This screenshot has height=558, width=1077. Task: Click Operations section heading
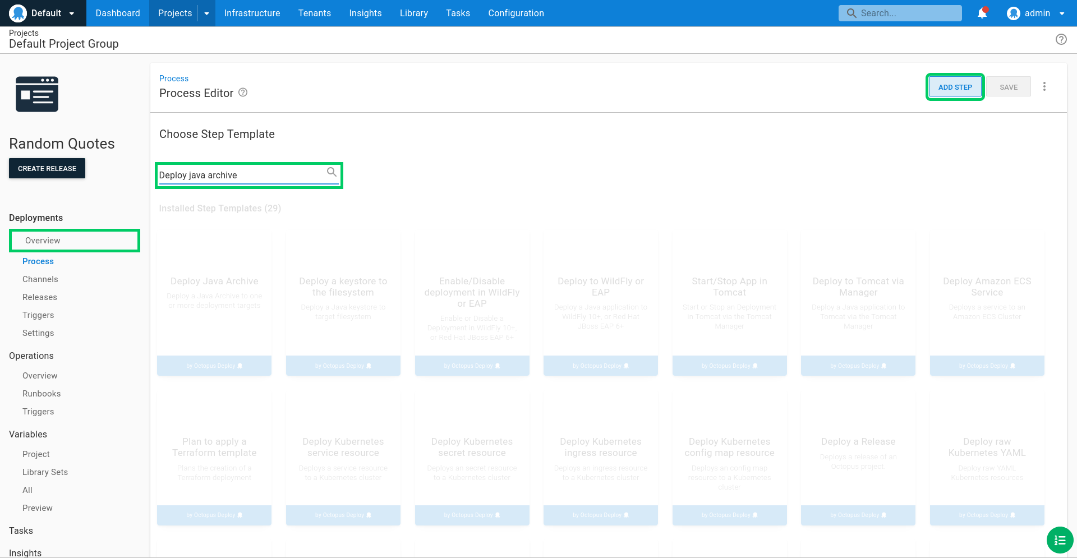point(31,356)
